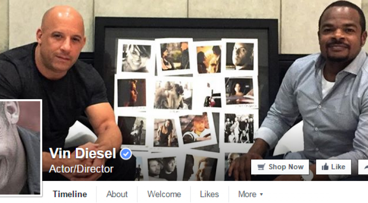The image size is (368, 203).
Task: Click the Shop Now button
Action: (280, 167)
